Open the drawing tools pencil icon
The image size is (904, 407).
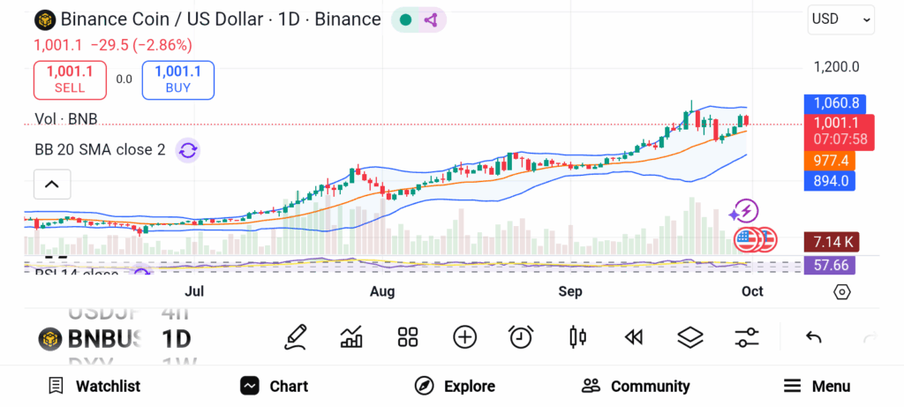click(x=297, y=336)
